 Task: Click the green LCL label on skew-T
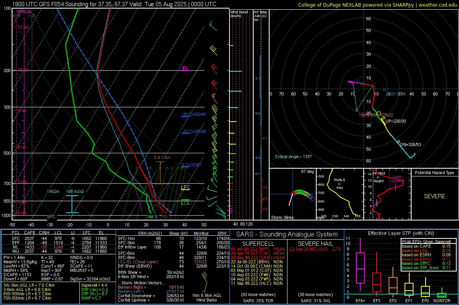tap(185, 203)
